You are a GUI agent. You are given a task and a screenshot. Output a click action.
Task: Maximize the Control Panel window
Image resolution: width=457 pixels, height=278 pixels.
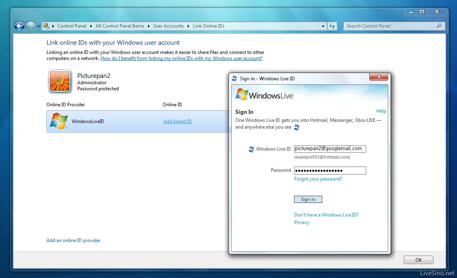422,12
